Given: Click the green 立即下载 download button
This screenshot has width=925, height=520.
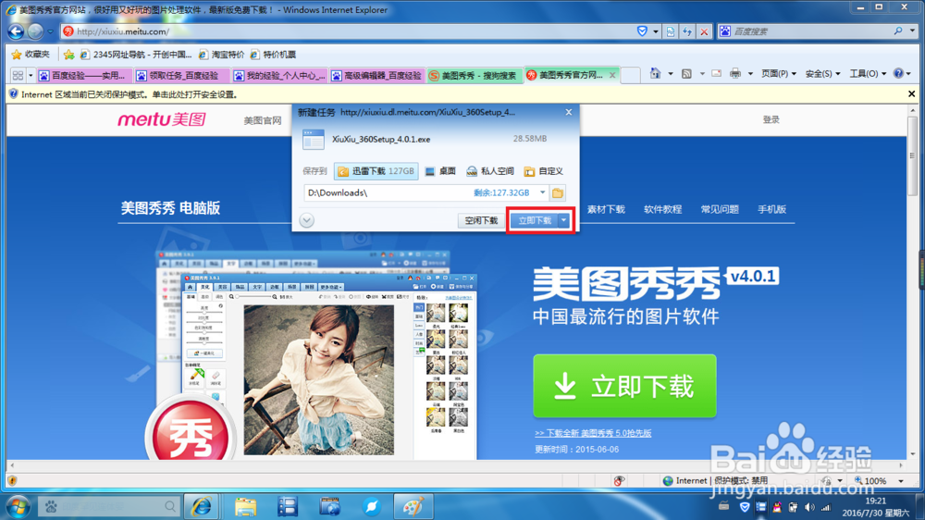Looking at the screenshot, I should click(x=624, y=386).
